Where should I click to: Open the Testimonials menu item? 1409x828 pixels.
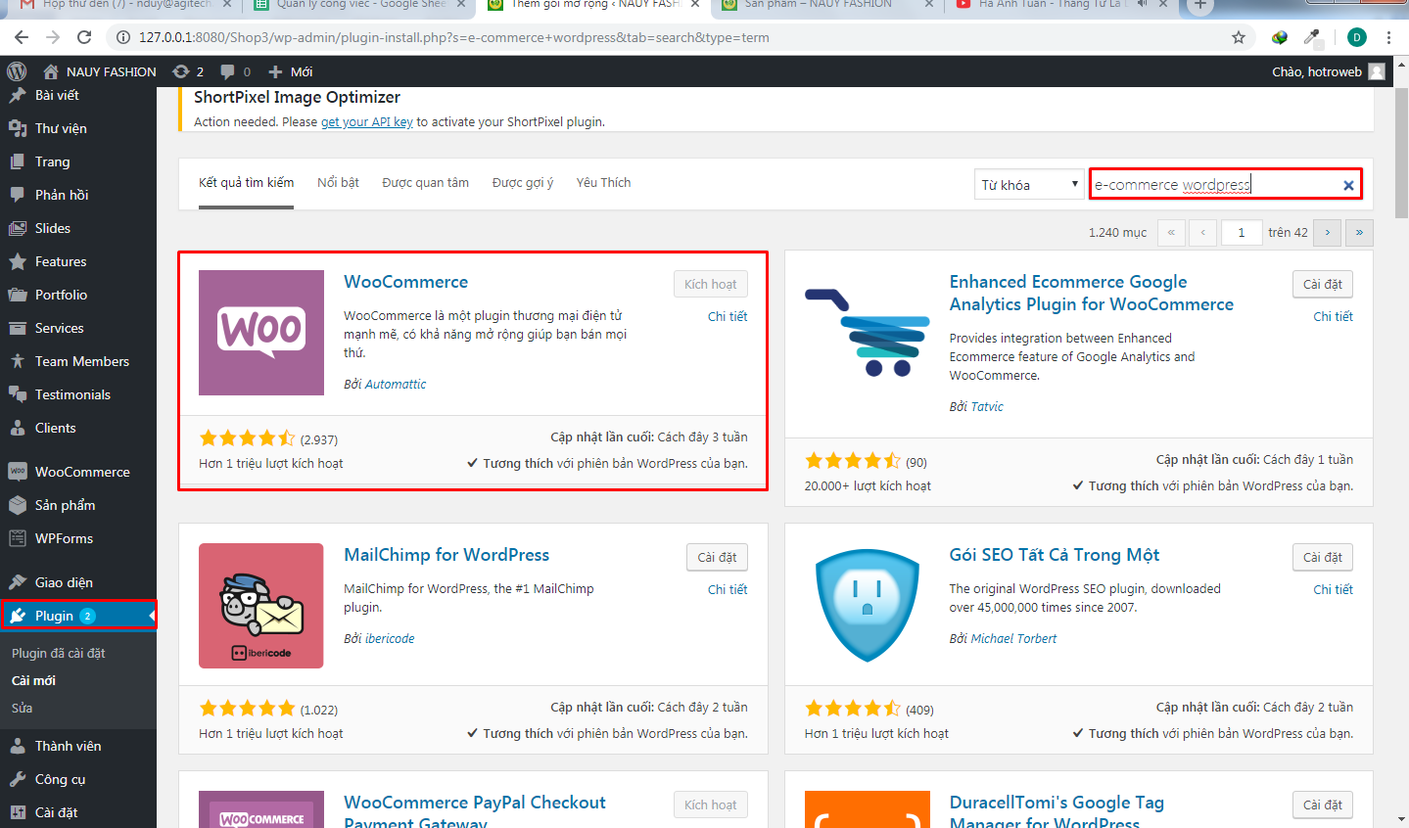click(78, 394)
